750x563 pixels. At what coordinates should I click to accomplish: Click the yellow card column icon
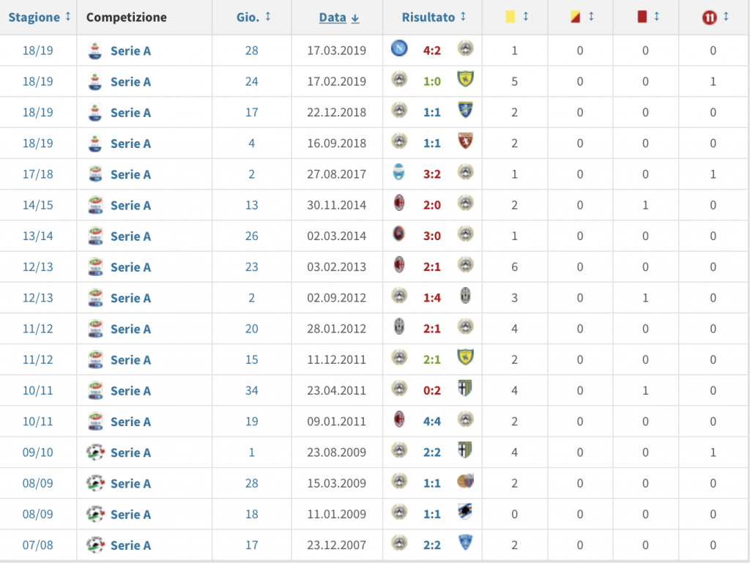[x=510, y=17]
